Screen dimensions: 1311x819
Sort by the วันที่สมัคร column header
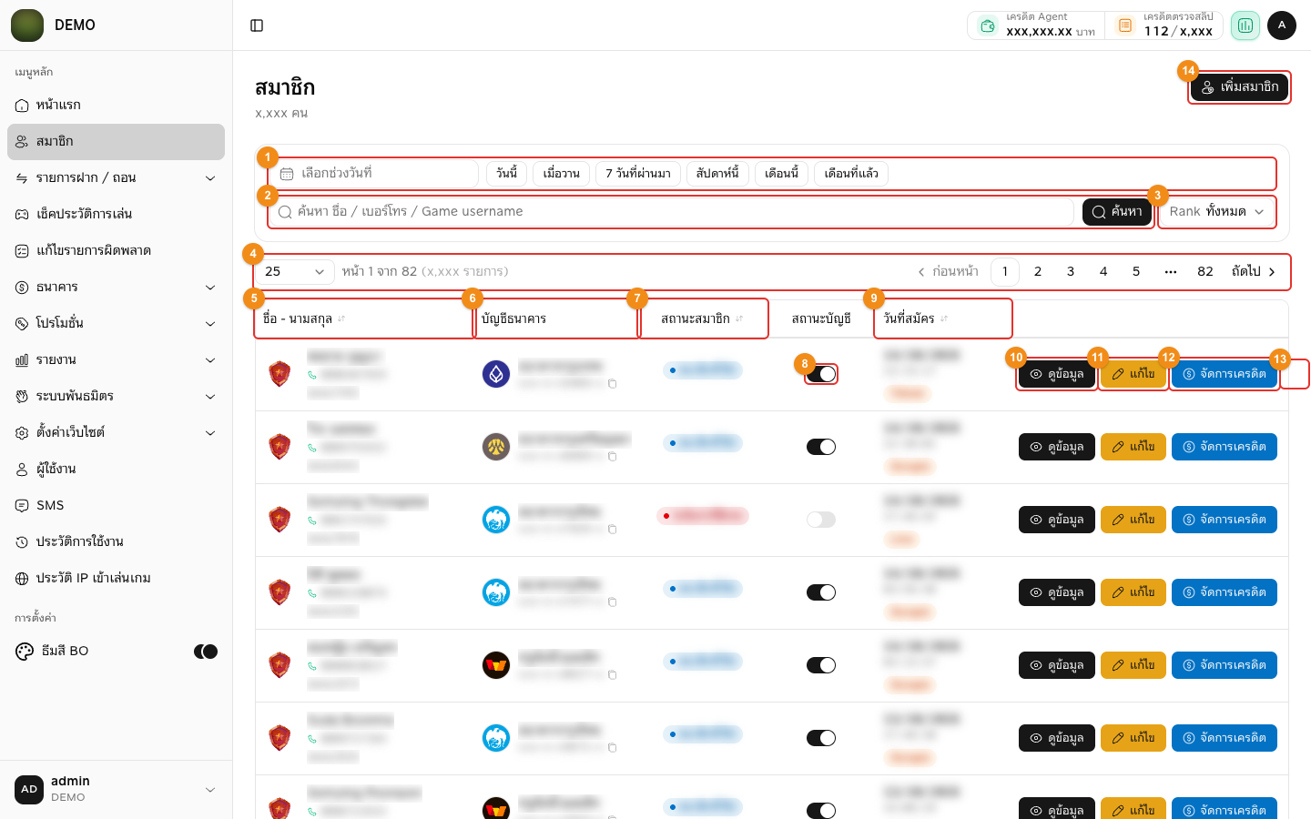(916, 318)
